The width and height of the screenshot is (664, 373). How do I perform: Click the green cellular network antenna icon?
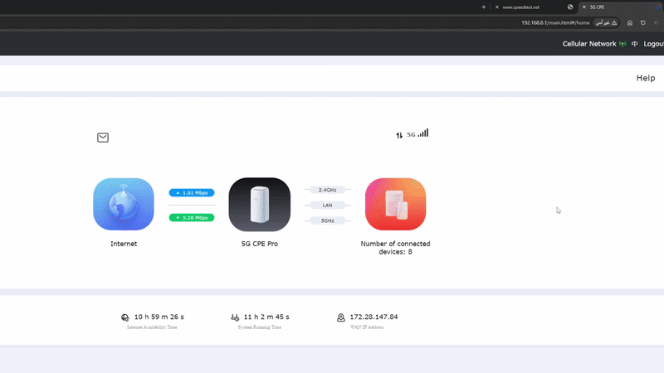point(622,44)
